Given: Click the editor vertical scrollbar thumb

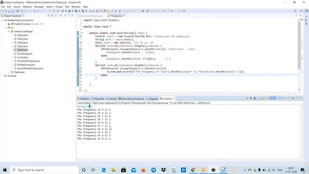Looking at the screenshot, I should pos(299,45).
